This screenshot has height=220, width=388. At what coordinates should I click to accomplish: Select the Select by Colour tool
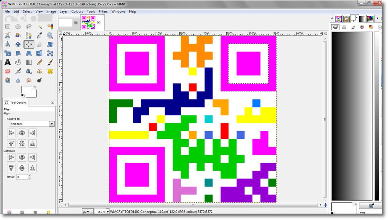click(50, 26)
